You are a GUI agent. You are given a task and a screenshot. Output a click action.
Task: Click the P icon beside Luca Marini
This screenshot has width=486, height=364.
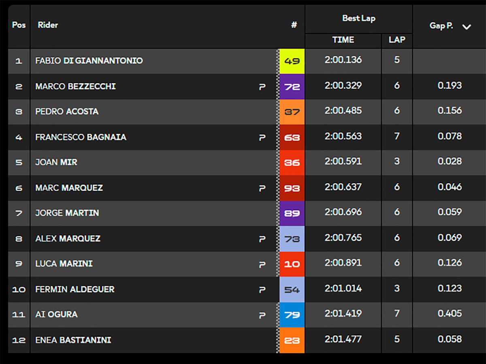(x=262, y=264)
